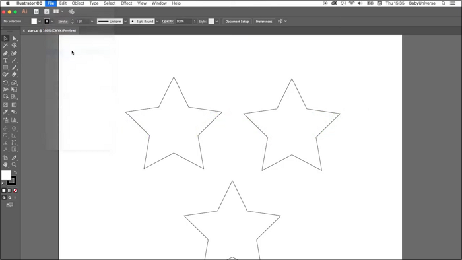This screenshot has width=462, height=260.
Task: Select the Magic Wand tool
Action: coord(5,46)
